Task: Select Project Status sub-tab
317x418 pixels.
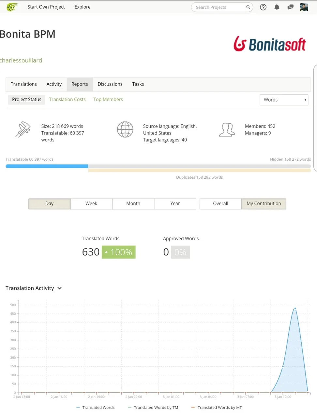Action: coord(27,100)
